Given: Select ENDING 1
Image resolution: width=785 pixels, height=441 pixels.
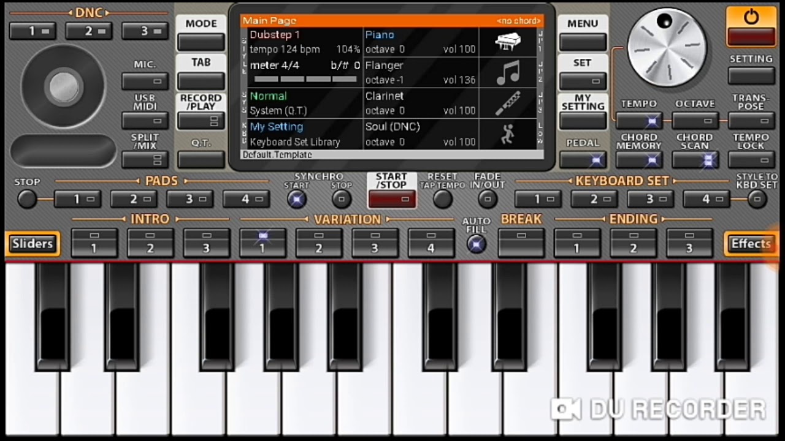Looking at the screenshot, I should [x=577, y=243].
